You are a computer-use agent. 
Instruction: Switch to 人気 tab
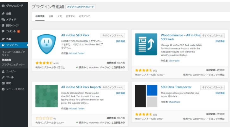click(59, 16)
